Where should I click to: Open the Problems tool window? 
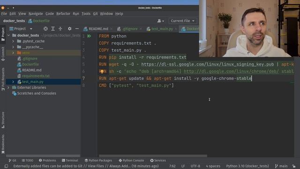tap(47, 161)
